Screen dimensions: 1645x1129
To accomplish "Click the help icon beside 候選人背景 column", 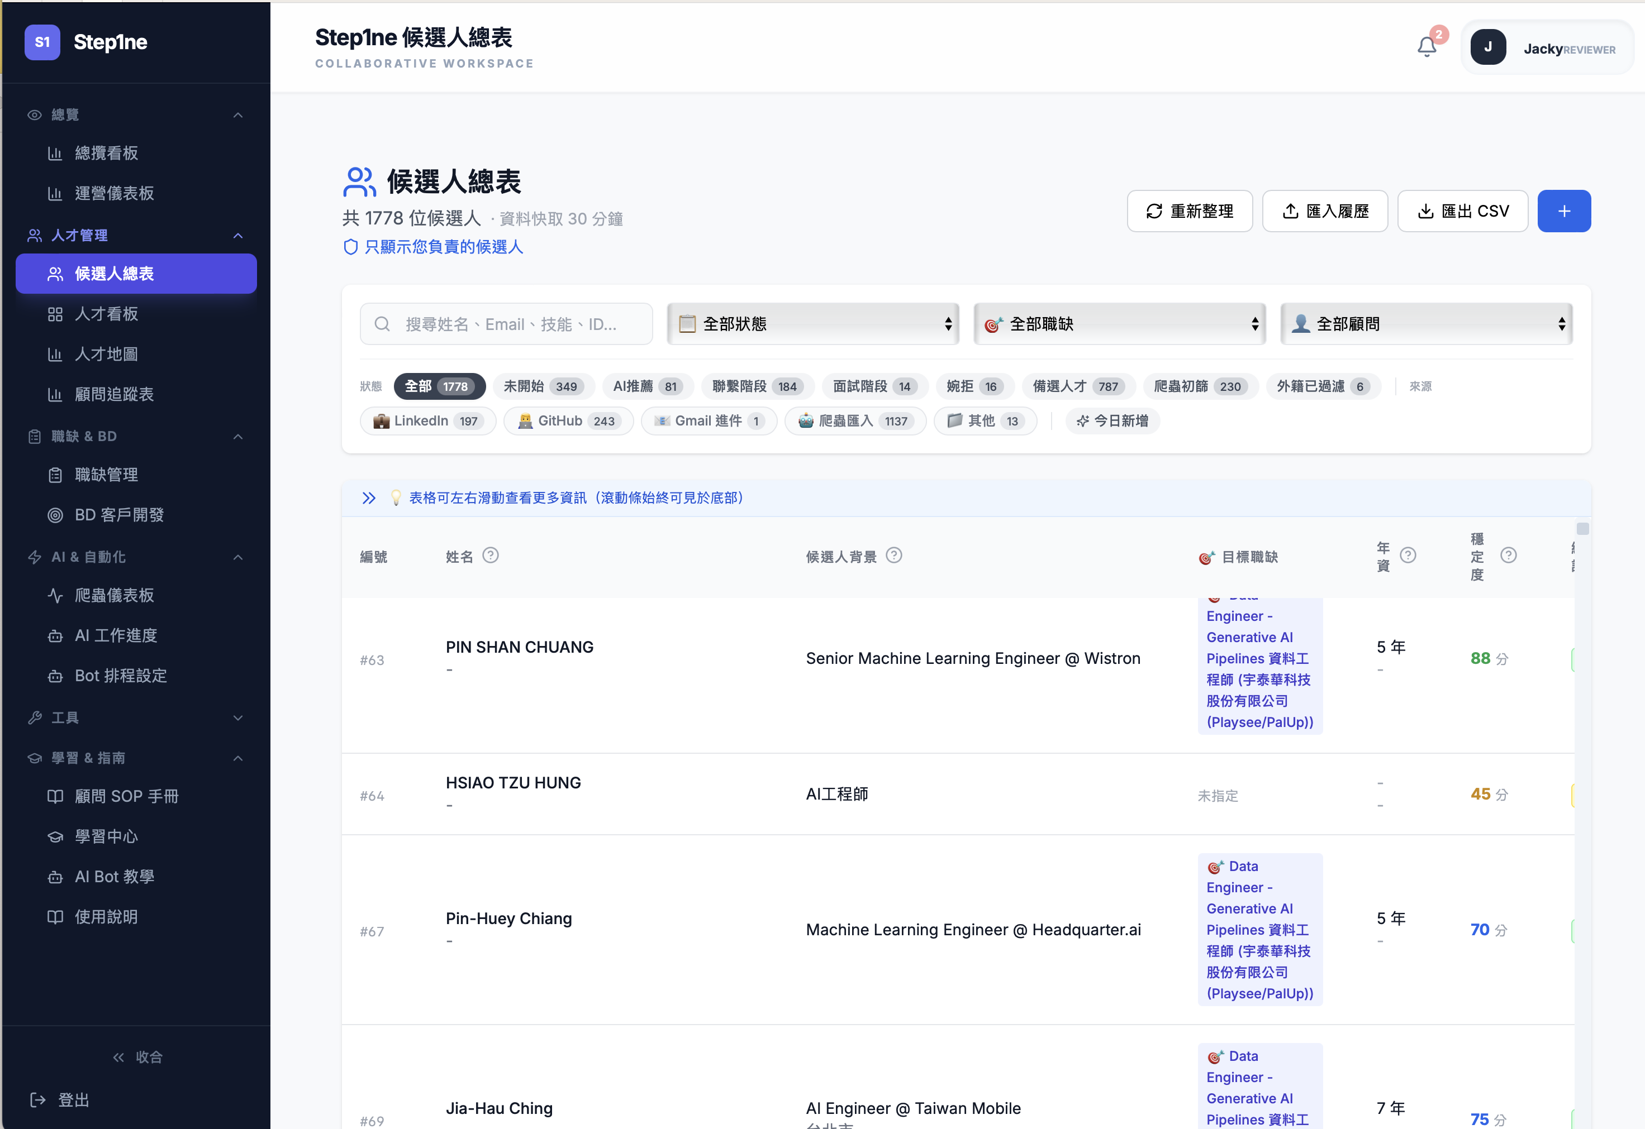I will click(x=894, y=556).
